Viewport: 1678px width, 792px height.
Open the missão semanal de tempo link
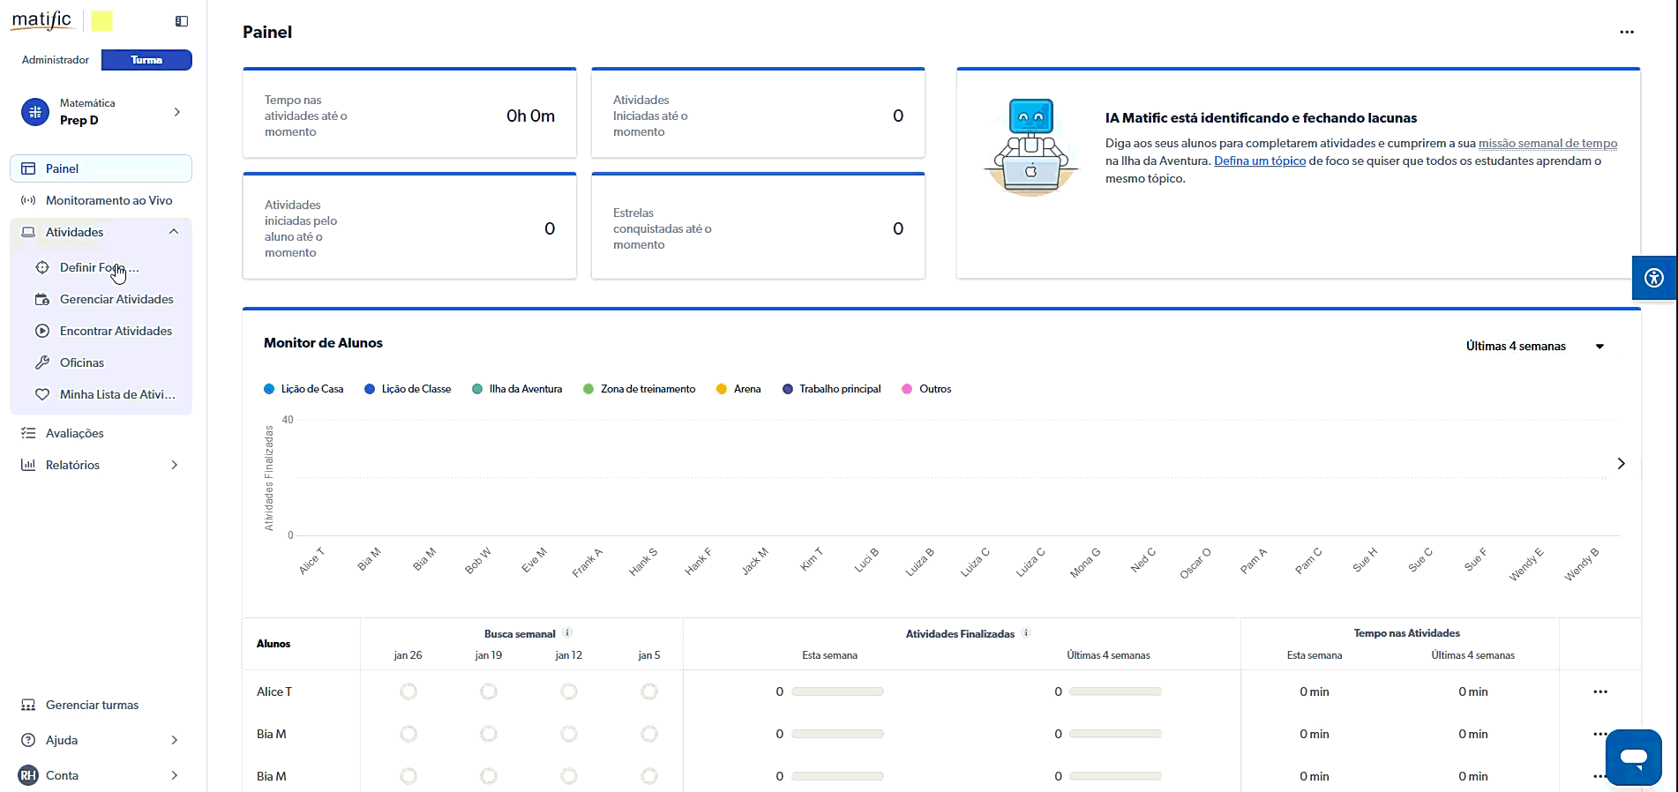click(x=1547, y=143)
